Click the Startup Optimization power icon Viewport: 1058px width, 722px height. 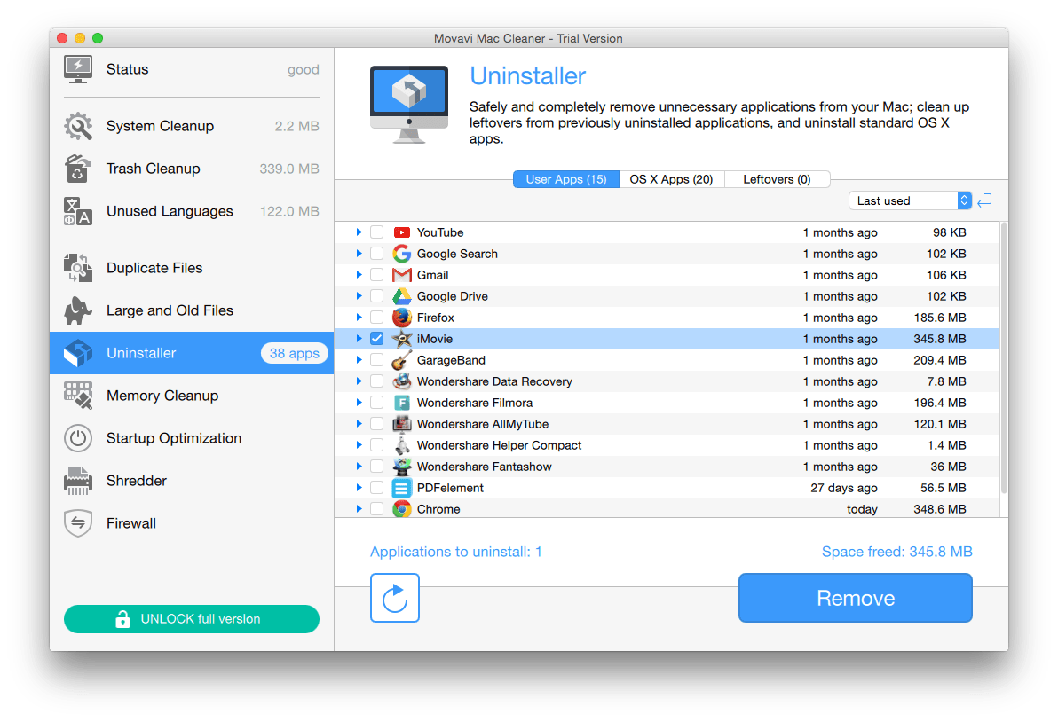(78, 438)
